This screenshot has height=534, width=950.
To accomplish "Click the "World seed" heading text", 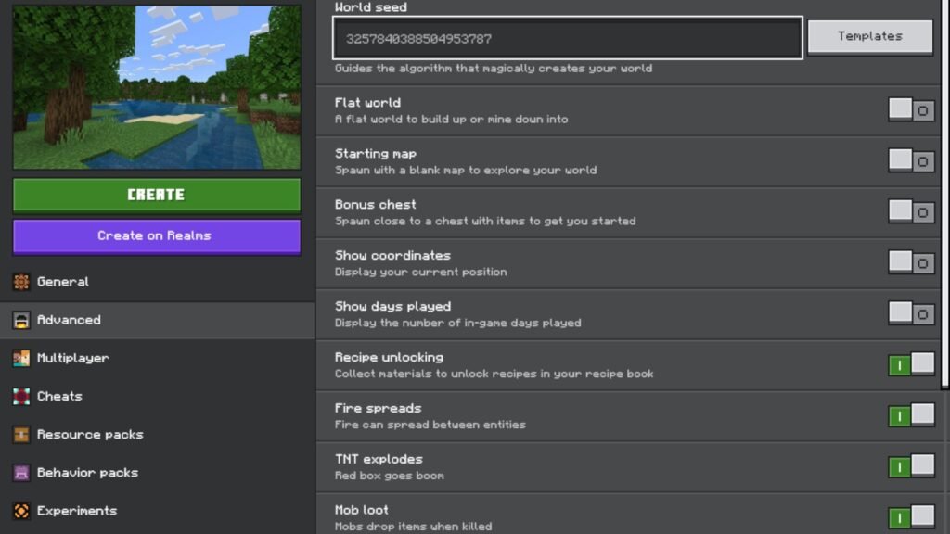I will (x=371, y=7).
